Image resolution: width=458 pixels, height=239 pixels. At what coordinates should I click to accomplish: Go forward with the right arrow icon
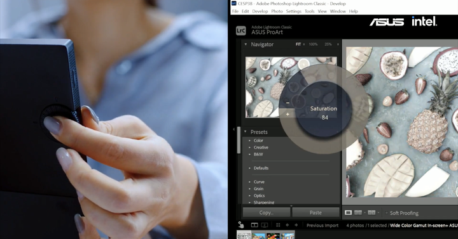click(x=296, y=225)
